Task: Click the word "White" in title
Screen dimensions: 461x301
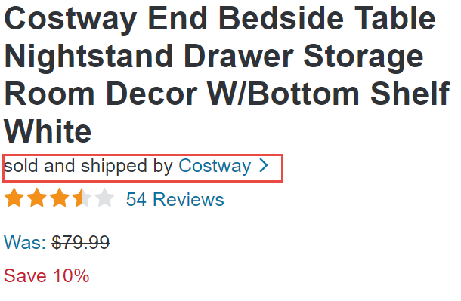Action: (48, 131)
